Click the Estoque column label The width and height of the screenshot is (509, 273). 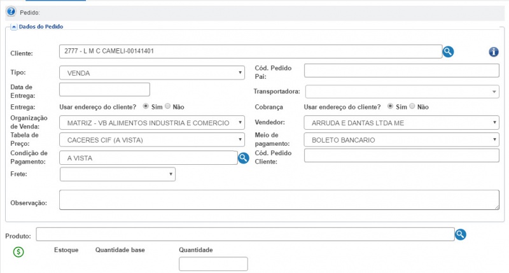66,250
